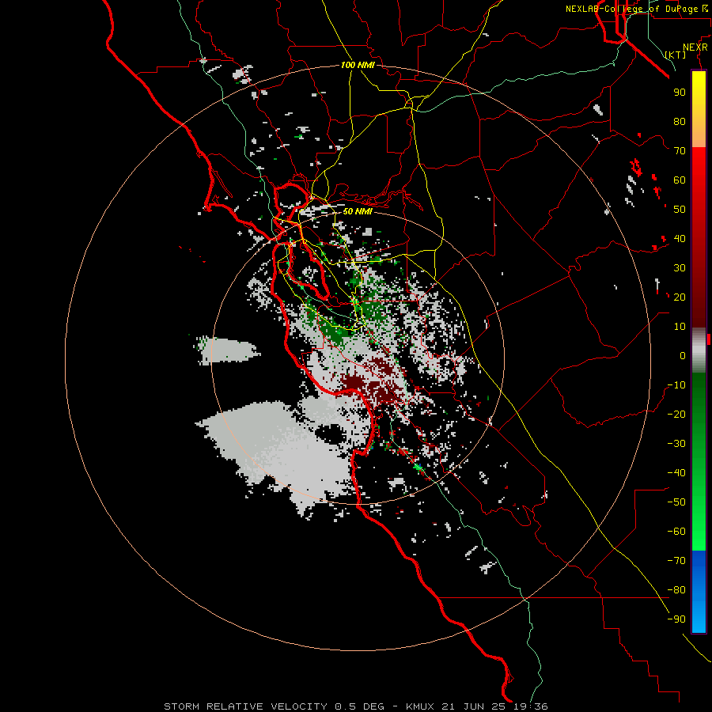Click the 40 value on velocity scale
This screenshot has height=712, width=712.
(680, 239)
